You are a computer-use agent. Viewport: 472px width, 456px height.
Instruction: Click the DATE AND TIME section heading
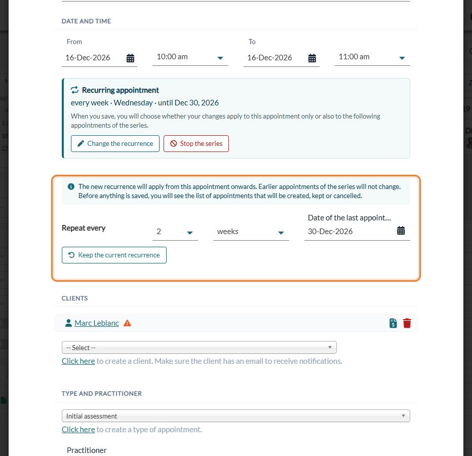click(86, 21)
